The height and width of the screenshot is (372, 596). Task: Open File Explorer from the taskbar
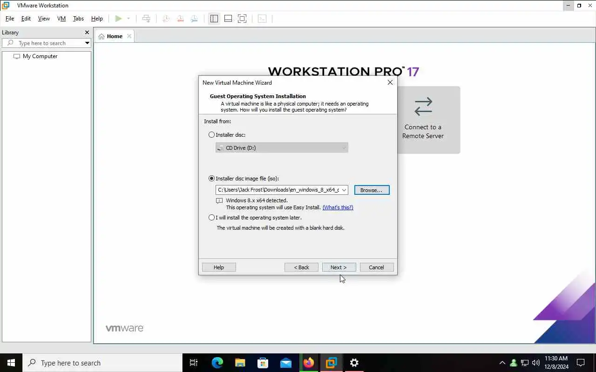pyautogui.click(x=240, y=363)
